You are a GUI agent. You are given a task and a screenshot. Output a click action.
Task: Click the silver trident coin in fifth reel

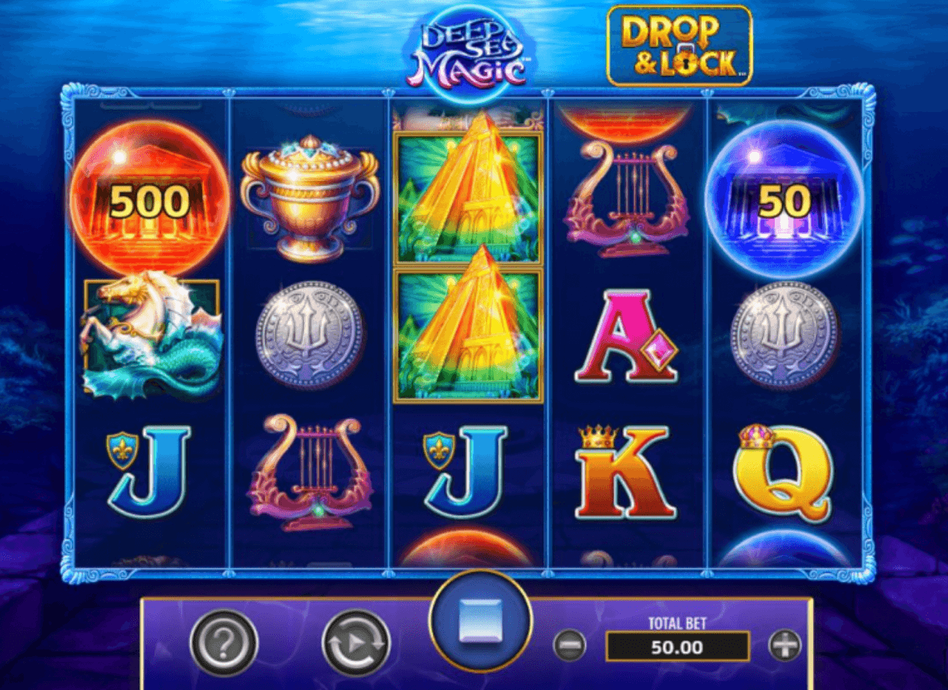click(784, 335)
